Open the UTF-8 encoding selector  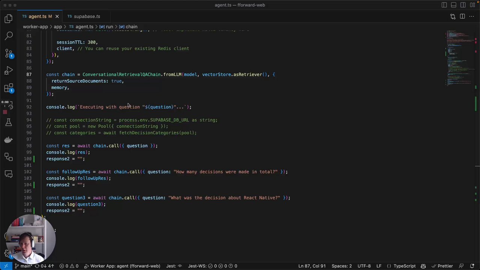coord(364,266)
